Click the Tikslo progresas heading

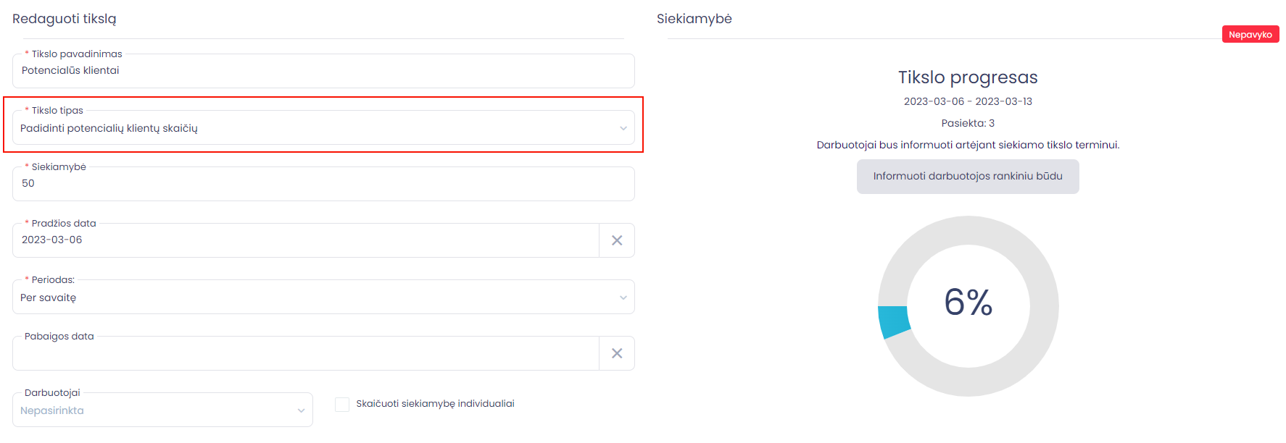[968, 77]
